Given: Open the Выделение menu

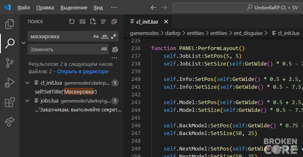Looking at the screenshot, I should coord(74,8).
